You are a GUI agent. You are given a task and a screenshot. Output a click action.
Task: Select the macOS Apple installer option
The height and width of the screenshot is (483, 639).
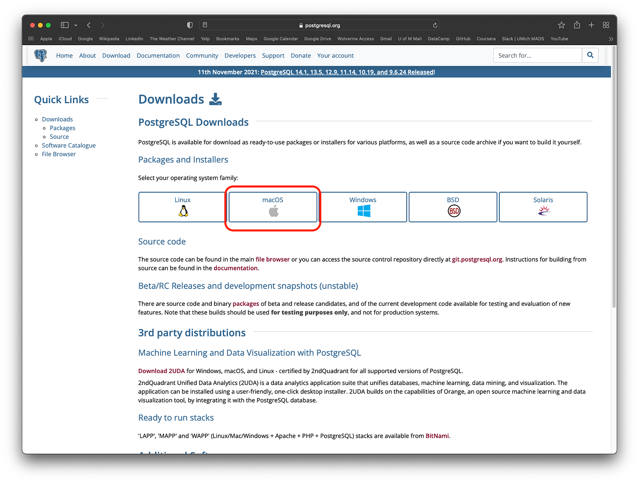272,207
